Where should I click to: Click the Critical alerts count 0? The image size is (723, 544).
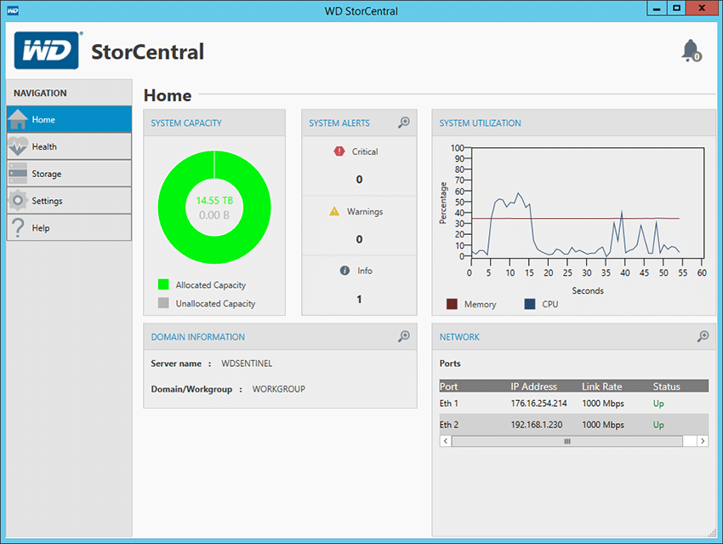[359, 180]
